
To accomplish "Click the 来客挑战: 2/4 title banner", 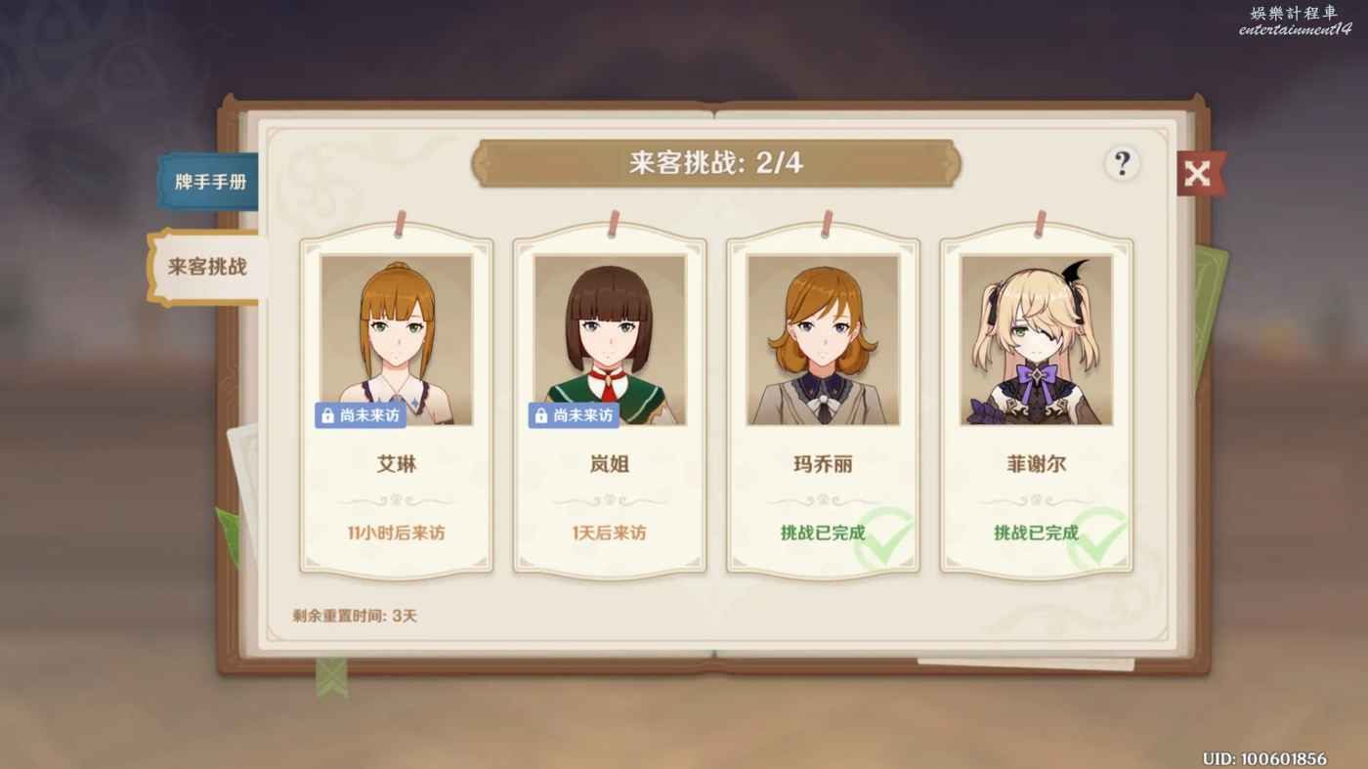I will tap(716, 163).
